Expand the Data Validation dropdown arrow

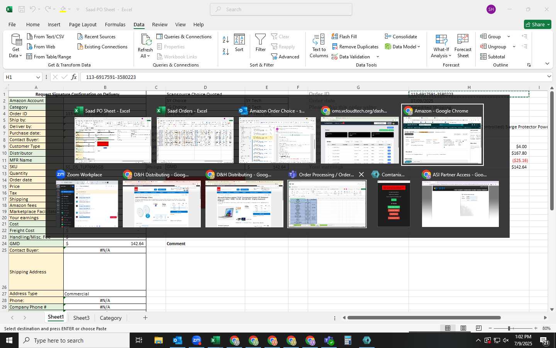tap(378, 57)
